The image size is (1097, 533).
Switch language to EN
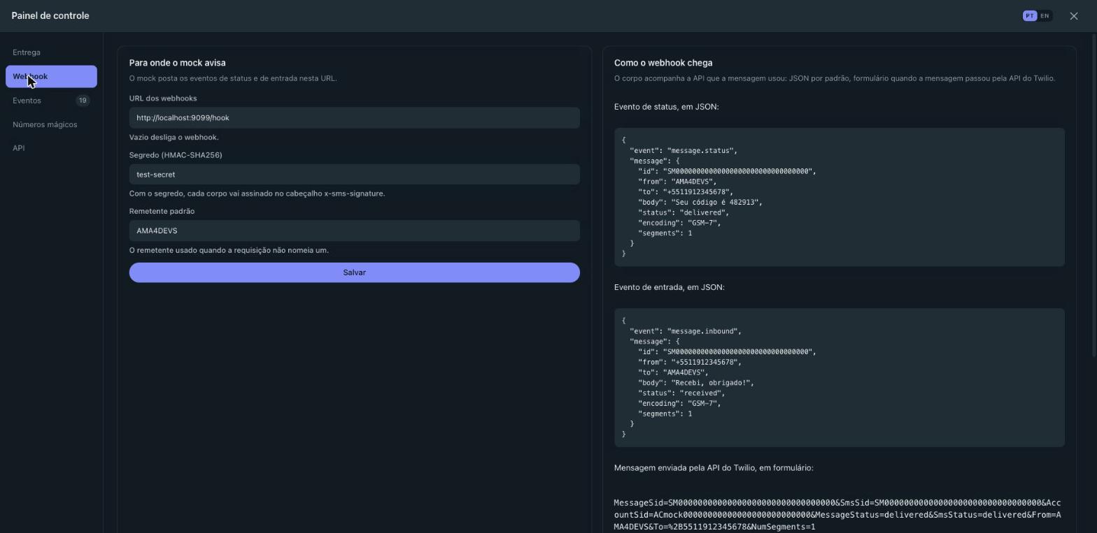click(x=1045, y=16)
